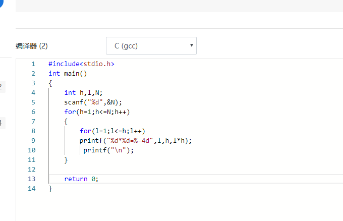The image size is (343, 221).
Task: Click empty line 12 in the editor
Action: tap(151, 170)
